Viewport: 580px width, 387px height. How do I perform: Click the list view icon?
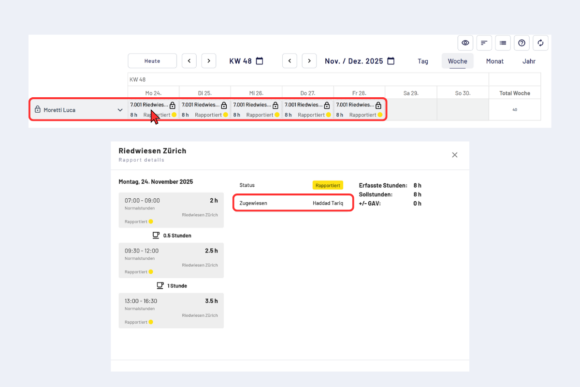pos(503,43)
